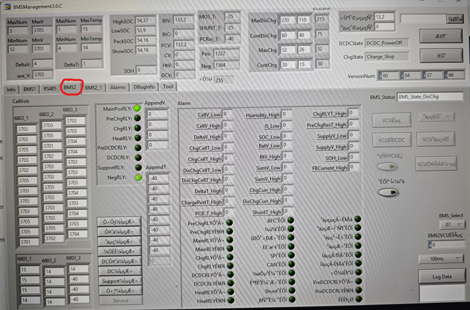This screenshot has height=310, width=470.
Task: Click the NegRLY status LED
Action: point(138,177)
